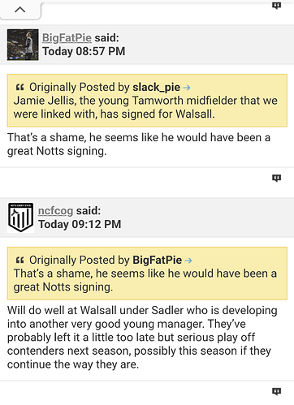Click BigFatPie's unquoted 'That's a shame' reply text
294x405 pixels.
click(x=139, y=144)
